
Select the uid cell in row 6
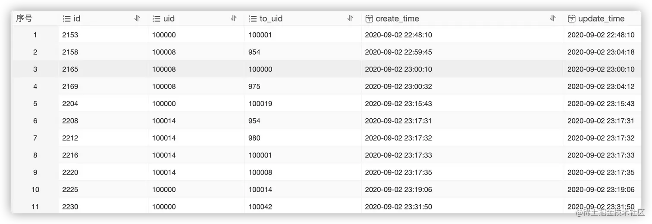[x=164, y=121]
